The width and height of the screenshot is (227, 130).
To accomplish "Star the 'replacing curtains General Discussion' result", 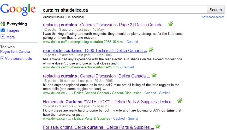I will (x=154, y=75).
